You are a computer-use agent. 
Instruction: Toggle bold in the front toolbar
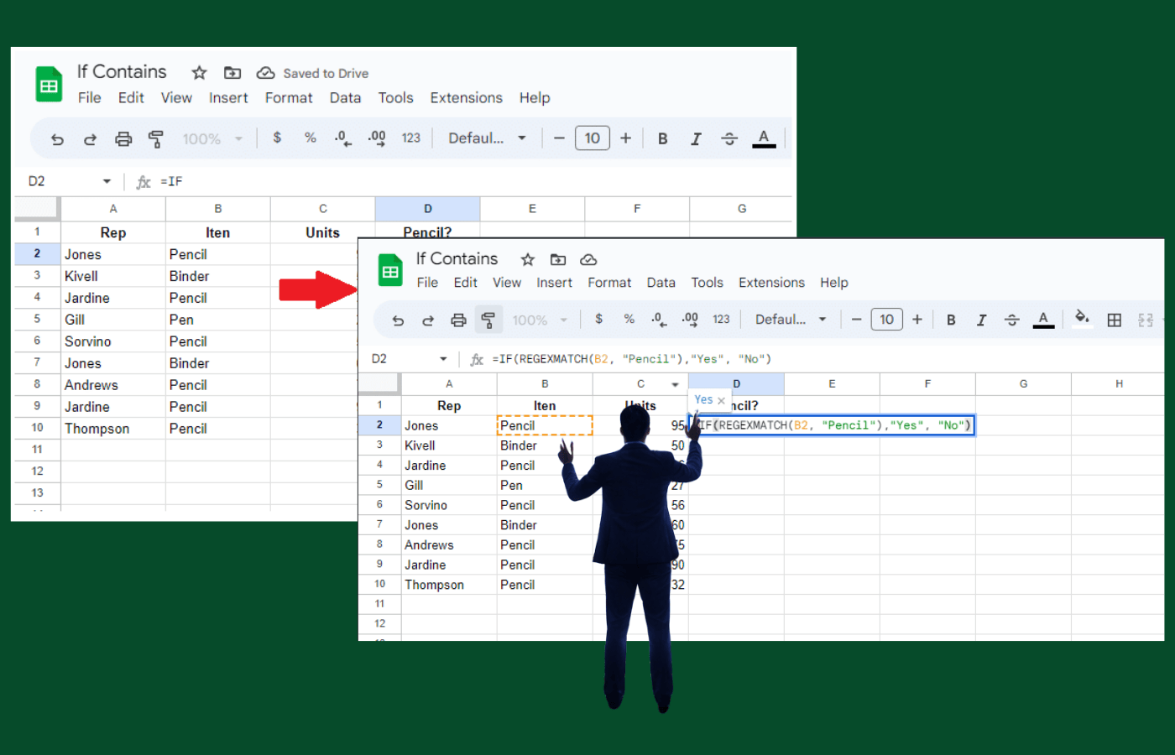click(951, 320)
